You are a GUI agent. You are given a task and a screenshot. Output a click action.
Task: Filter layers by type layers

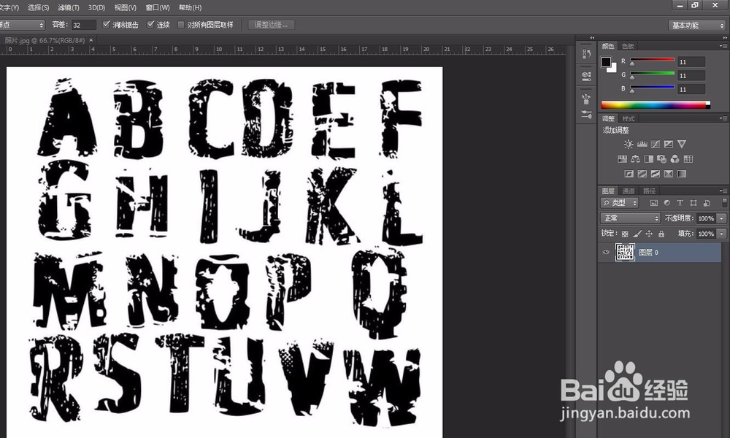[680, 203]
